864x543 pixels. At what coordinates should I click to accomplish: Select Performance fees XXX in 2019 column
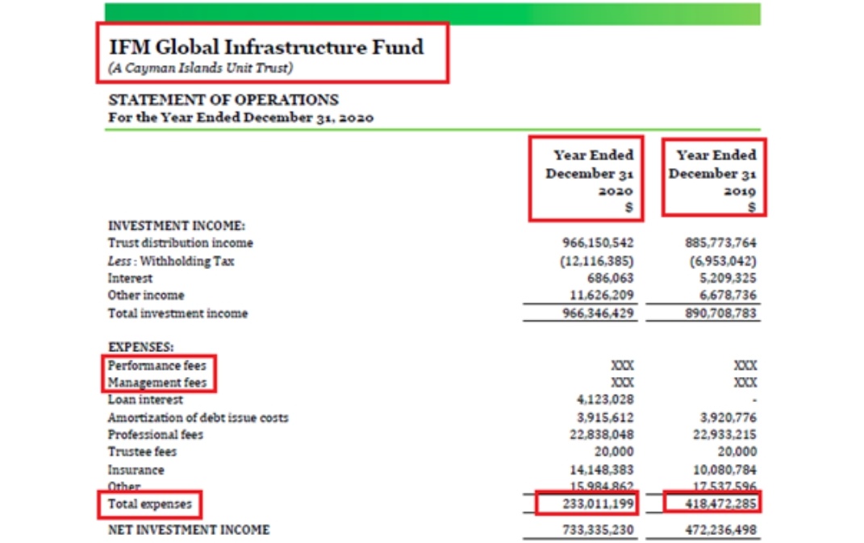click(x=745, y=366)
